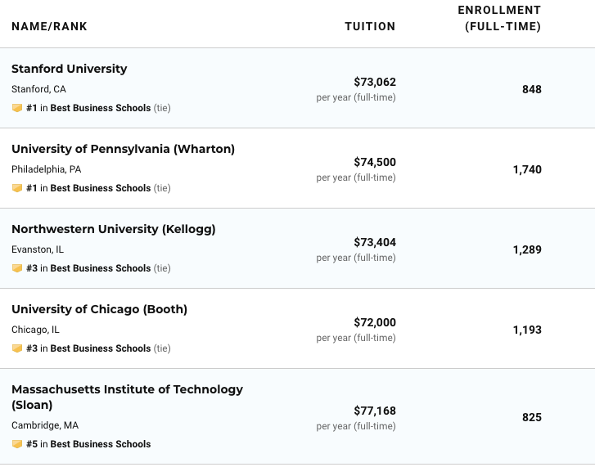Click the badge icon beside Stanford's #1 ranking
Screen dimensions: 595x476
click(16, 108)
